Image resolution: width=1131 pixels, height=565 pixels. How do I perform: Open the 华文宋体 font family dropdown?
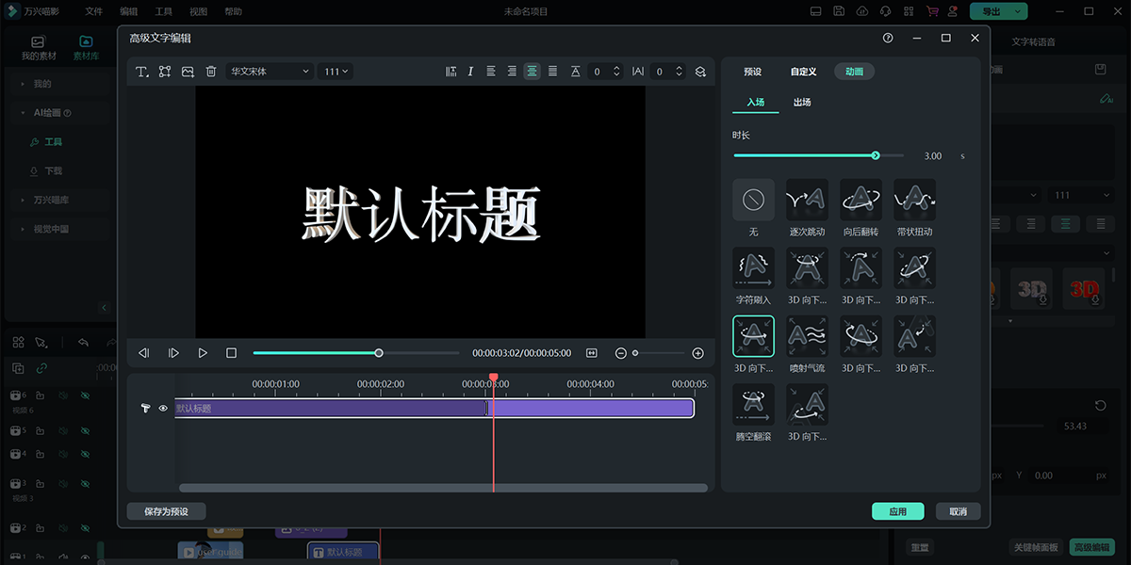(x=269, y=71)
